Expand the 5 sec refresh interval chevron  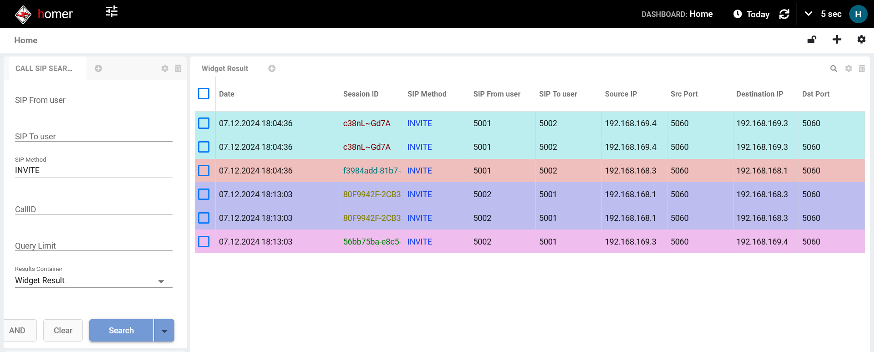coord(808,14)
